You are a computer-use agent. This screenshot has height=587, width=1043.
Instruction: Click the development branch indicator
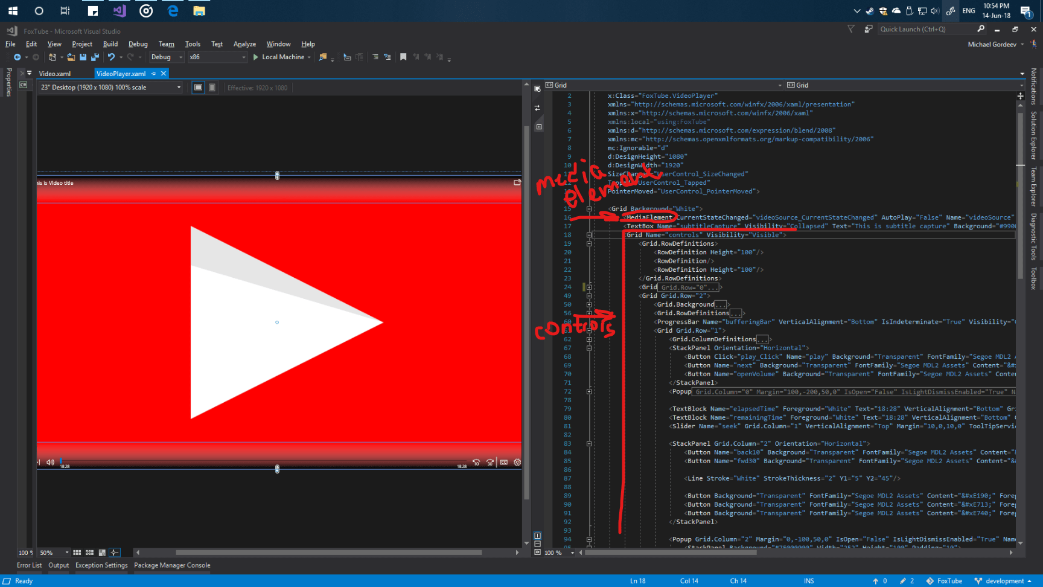pyautogui.click(x=1003, y=581)
